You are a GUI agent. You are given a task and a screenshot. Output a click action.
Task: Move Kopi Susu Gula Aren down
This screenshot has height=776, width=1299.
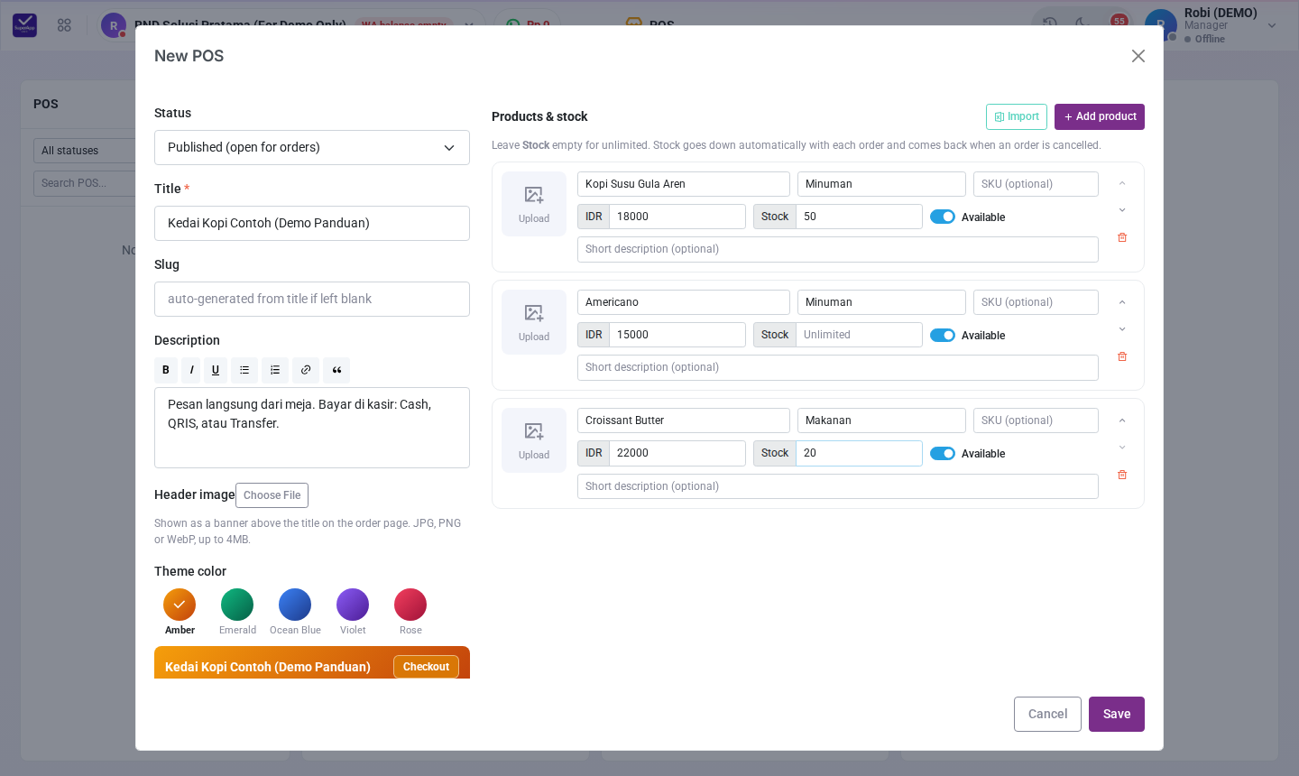[1122, 210]
